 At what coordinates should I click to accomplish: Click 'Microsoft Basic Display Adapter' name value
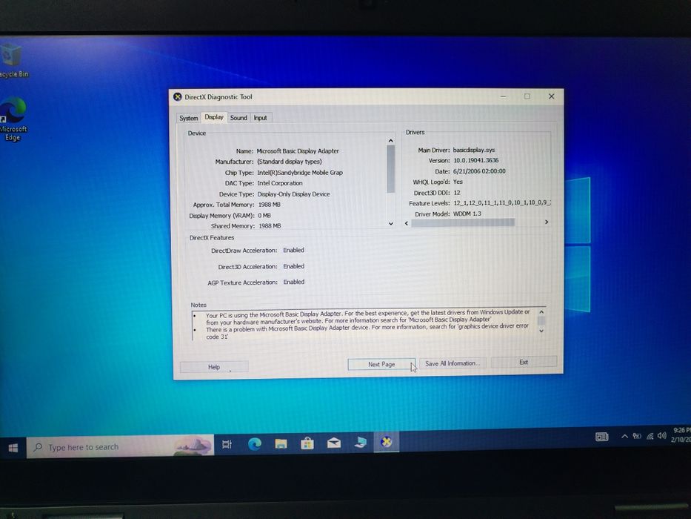[x=298, y=151]
